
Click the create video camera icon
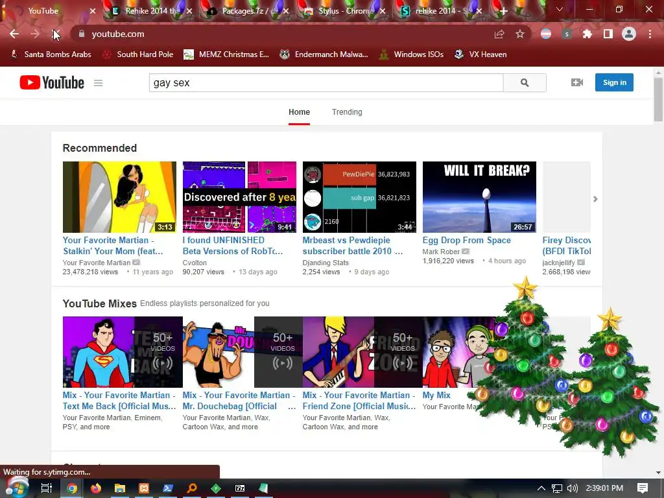pyautogui.click(x=576, y=82)
